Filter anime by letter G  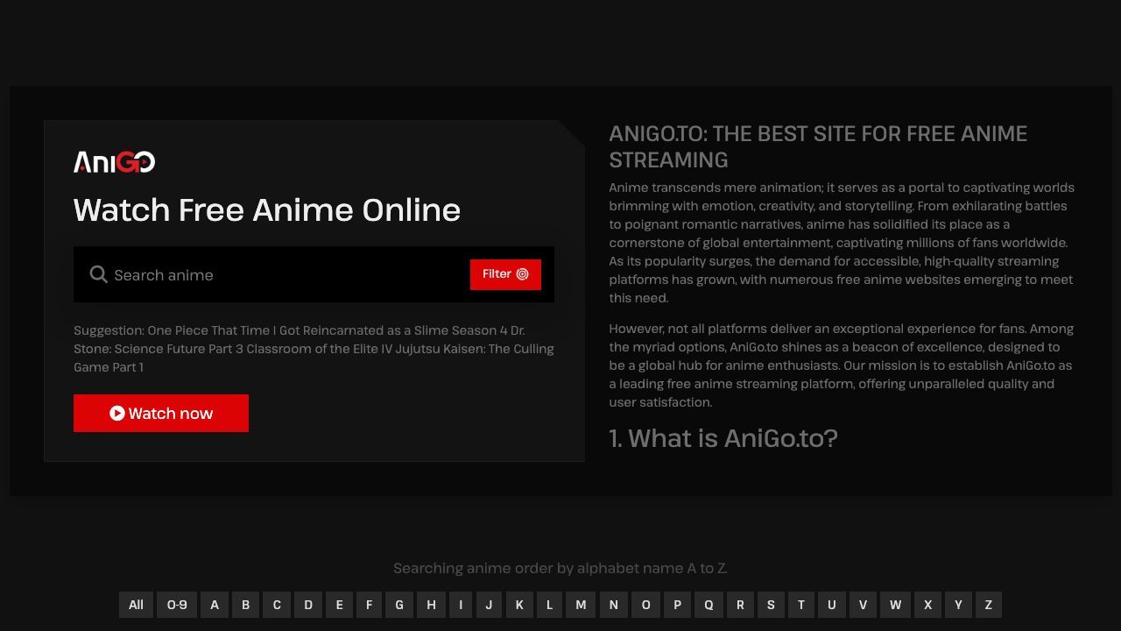coord(399,605)
